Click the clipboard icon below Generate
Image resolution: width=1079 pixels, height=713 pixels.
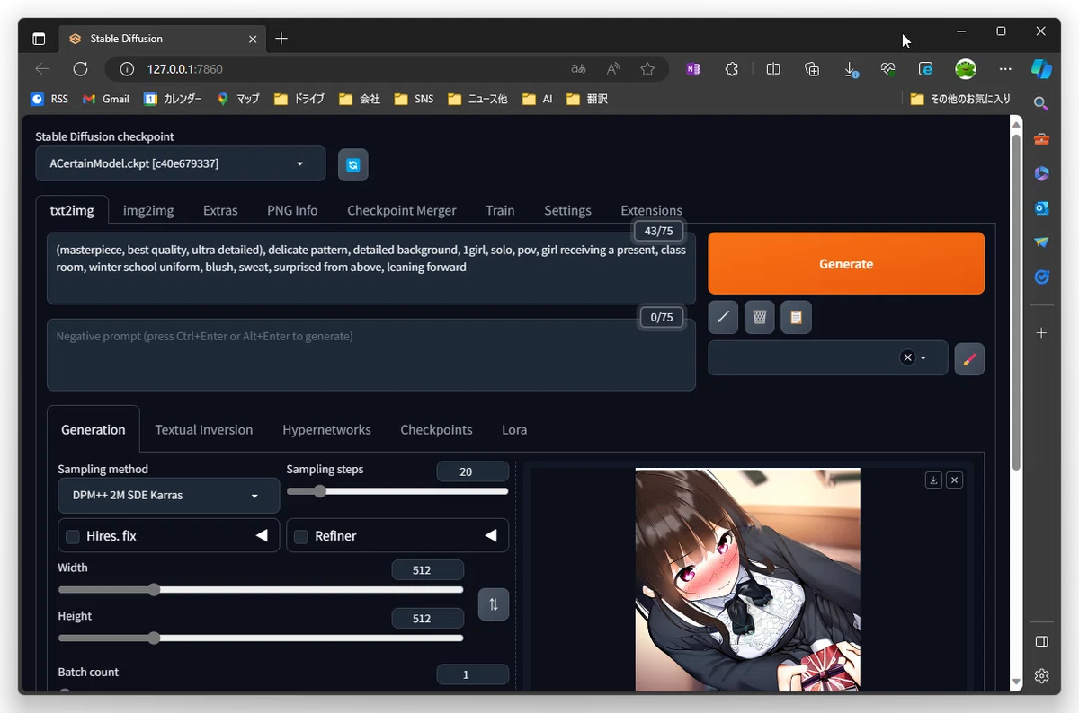796,317
